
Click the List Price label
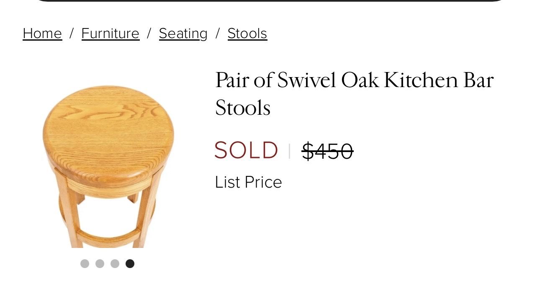pos(248,182)
